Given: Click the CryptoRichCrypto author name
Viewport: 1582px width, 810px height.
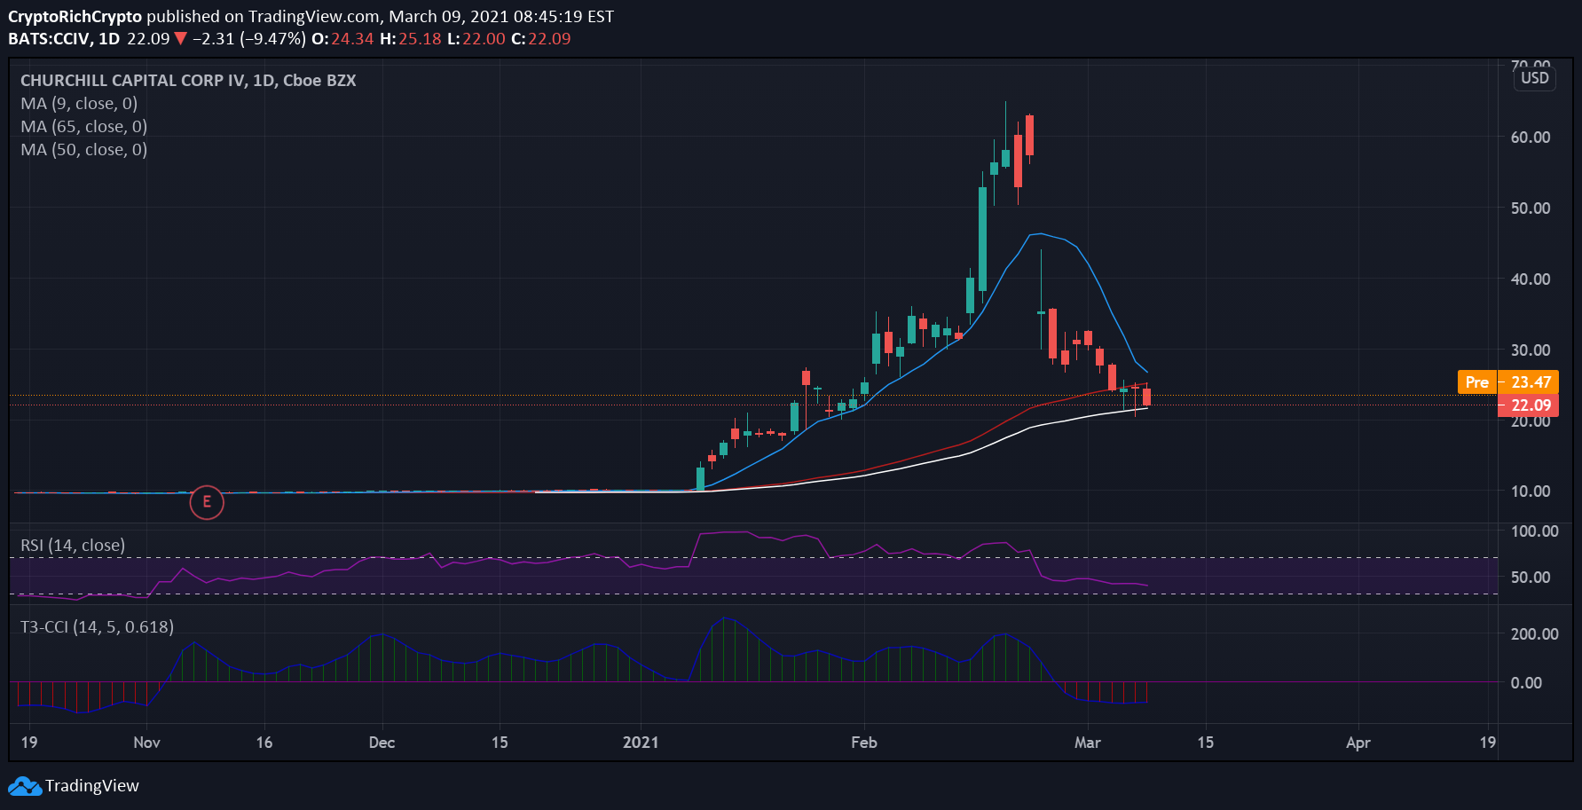Looking at the screenshot, I should pyautogui.click(x=75, y=17).
